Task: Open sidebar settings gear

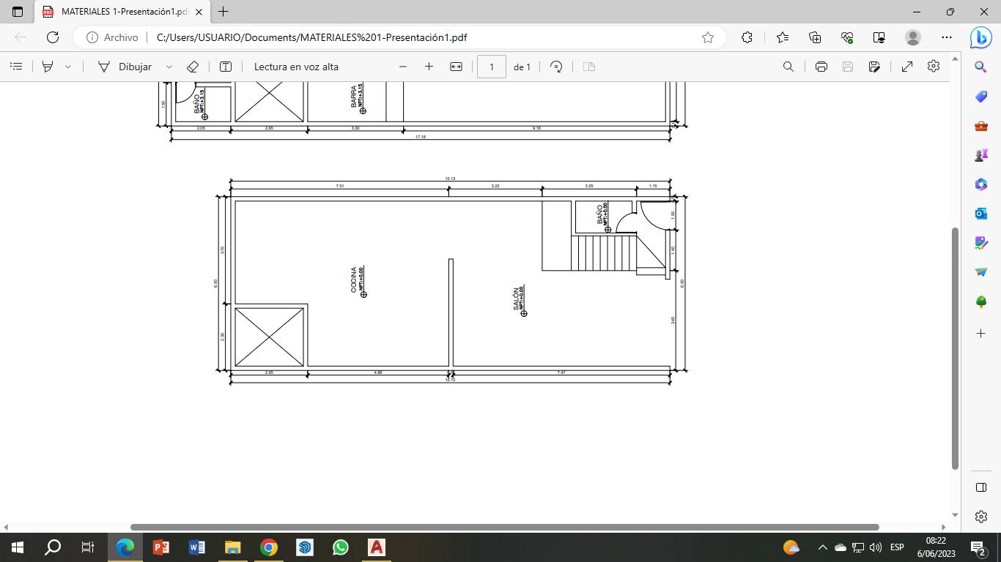Action: click(981, 517)
